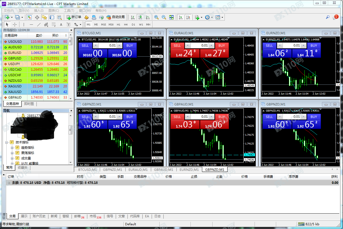Click the zoom in magnifier icon
This screenshot has height=229, width=343.
point(156,17)
